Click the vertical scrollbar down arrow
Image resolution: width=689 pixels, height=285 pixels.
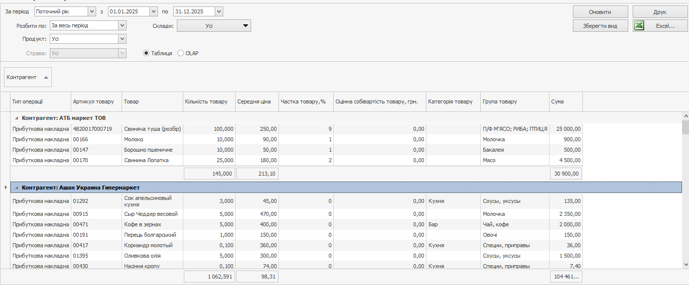click(x=685, y=265)
